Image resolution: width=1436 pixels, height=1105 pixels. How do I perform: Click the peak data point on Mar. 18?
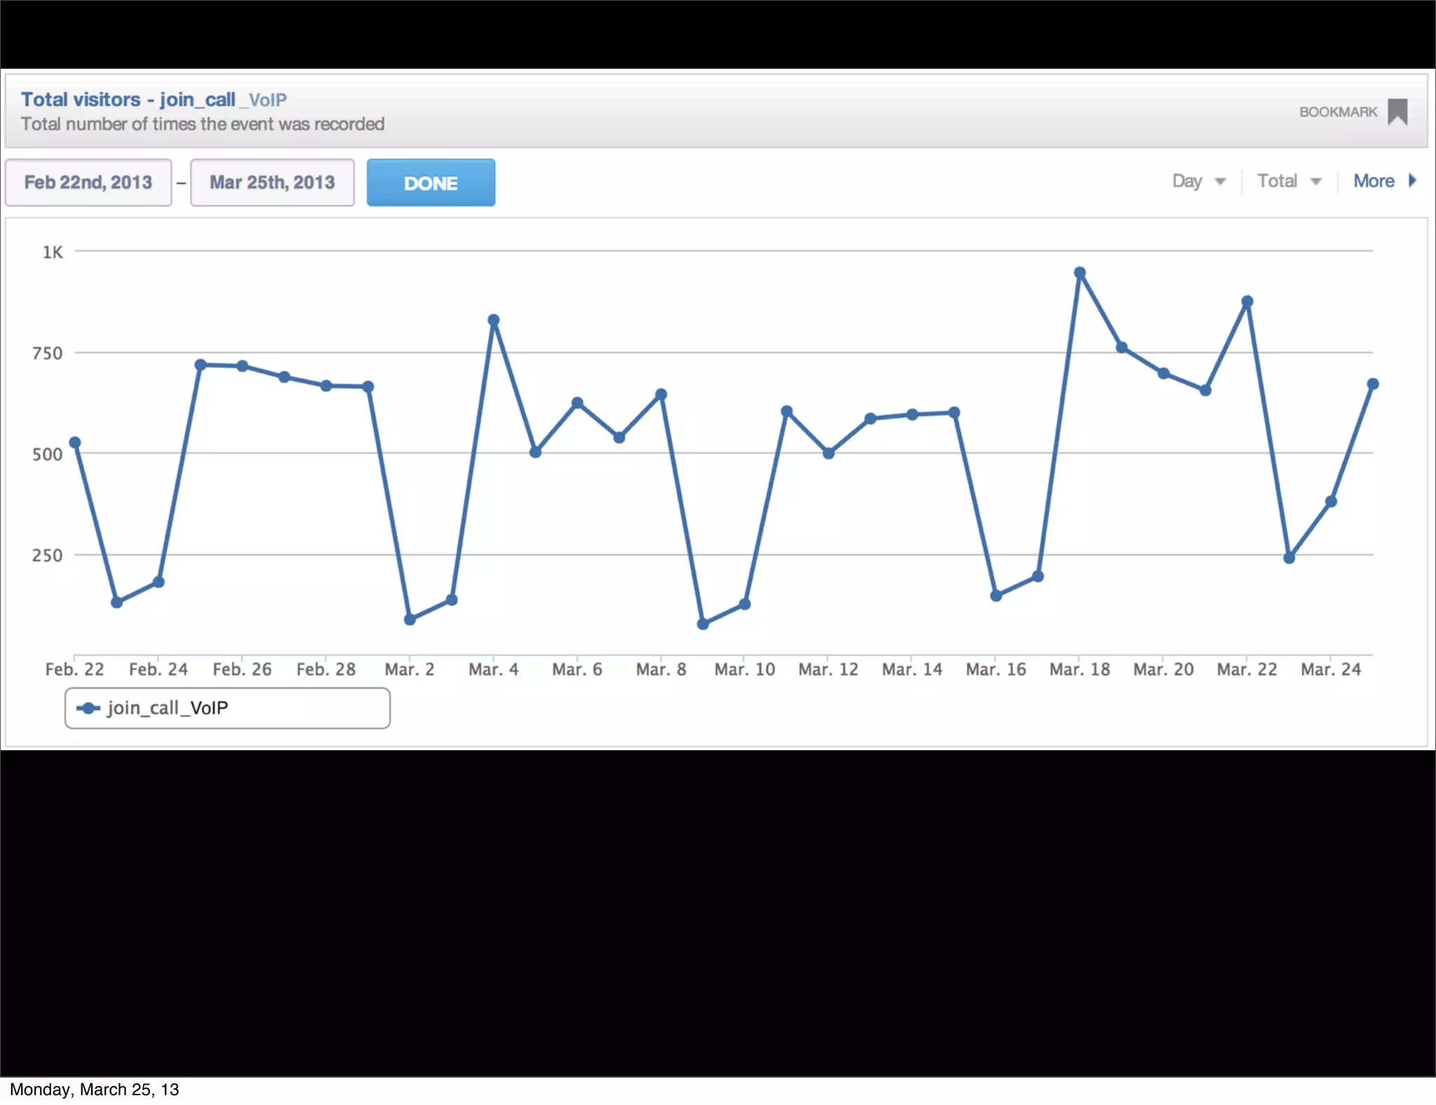(x=1080, y=273)
